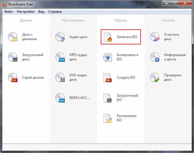
Task: Click the Проверить диск label
Action: click(x=173, y=78)
